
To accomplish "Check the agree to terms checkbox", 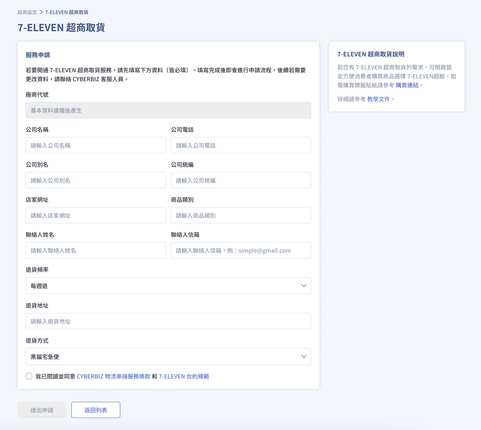I will [x=29, y=376].
